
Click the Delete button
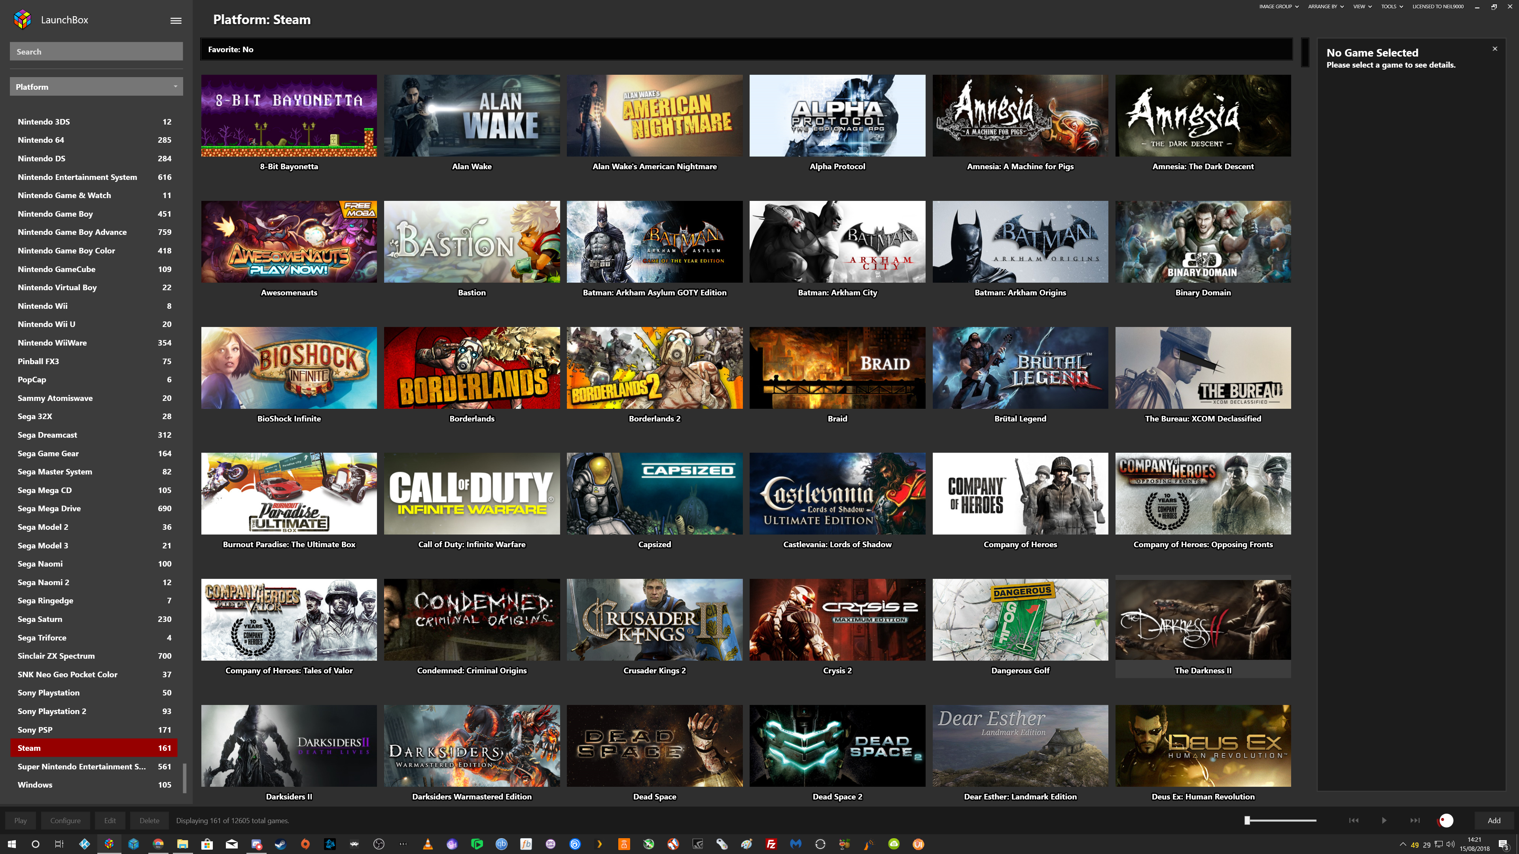point(149,820)
